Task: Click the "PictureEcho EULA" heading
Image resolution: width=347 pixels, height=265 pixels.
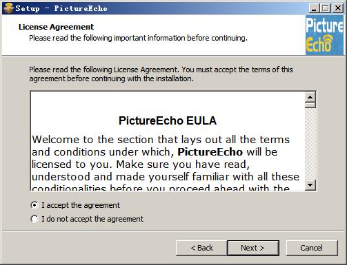Action: click(168, 120)
